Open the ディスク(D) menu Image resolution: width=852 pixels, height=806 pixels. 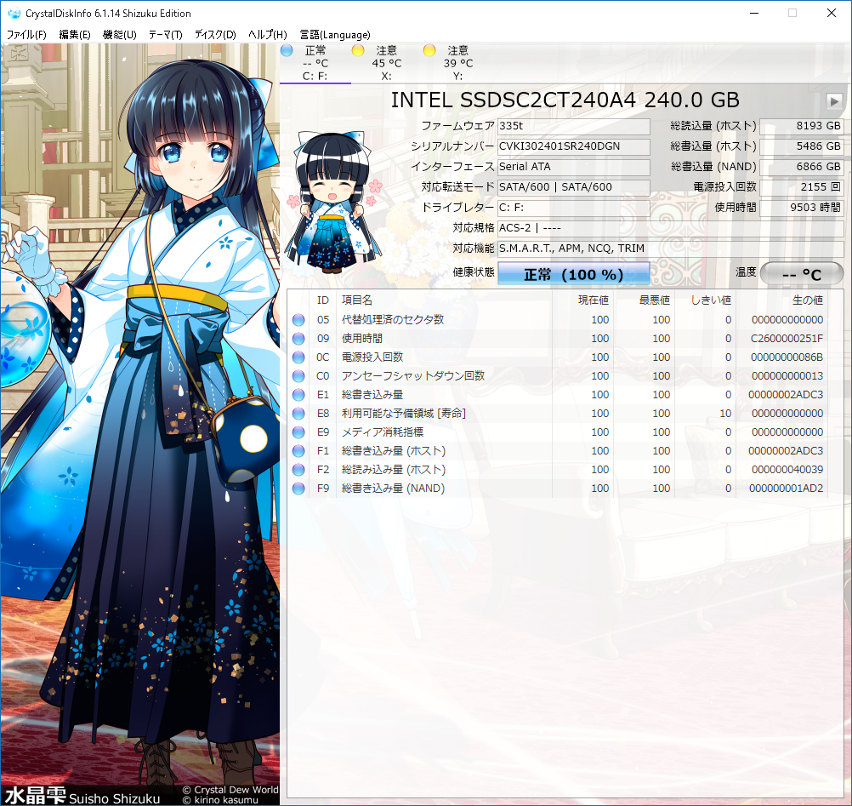215,35
